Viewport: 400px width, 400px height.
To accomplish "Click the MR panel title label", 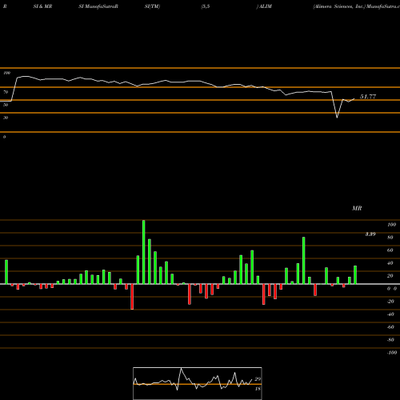I will click(357, 208).
